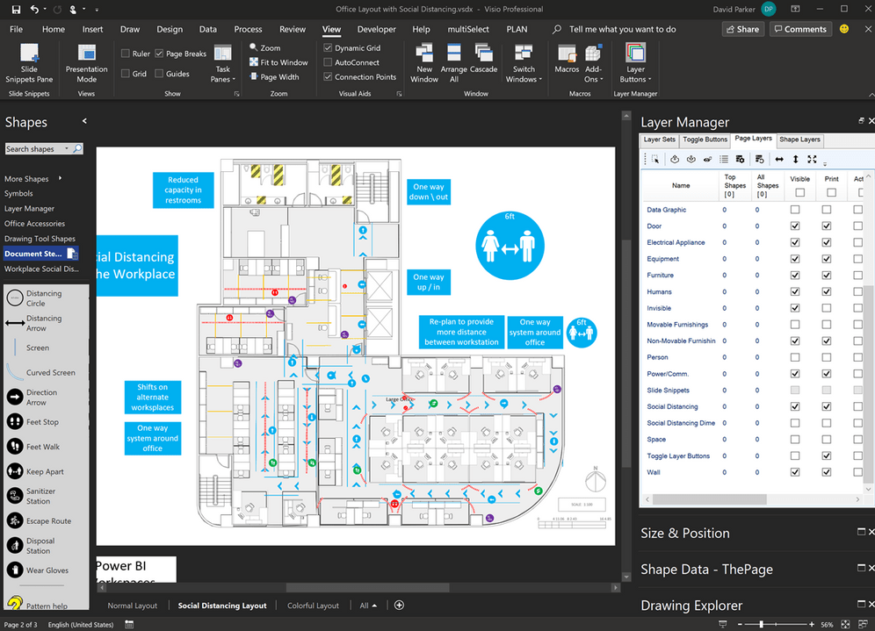
Task: Click Fit to Window
Action: pos(278,62)
